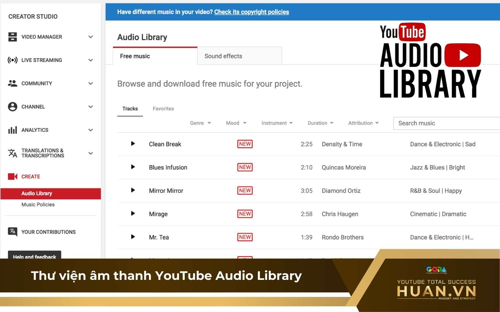500x312 pixels.
Task: Open the Attribution filter dropdown
Action: (363, 123)
